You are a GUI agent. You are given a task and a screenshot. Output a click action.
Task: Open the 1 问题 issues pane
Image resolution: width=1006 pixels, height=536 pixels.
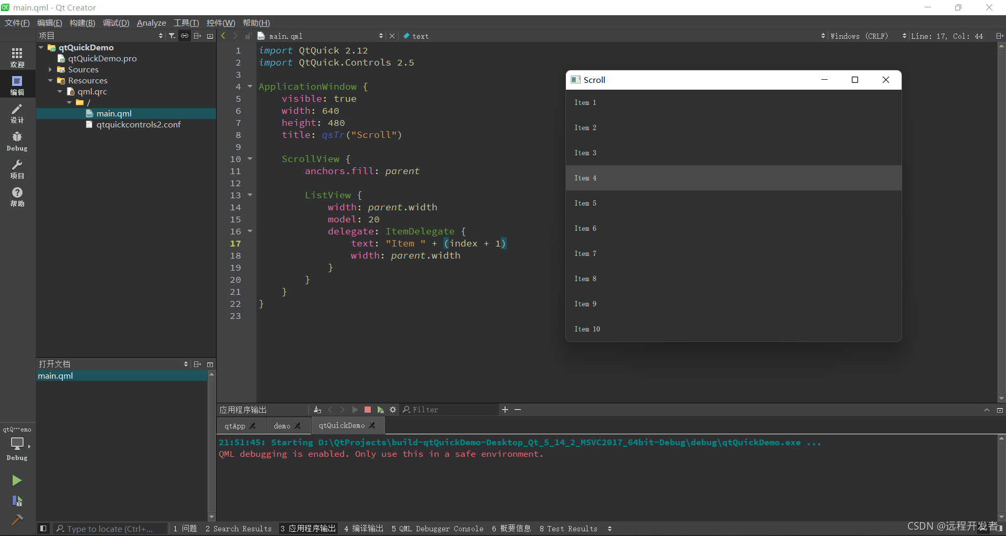tap(185, 528)
